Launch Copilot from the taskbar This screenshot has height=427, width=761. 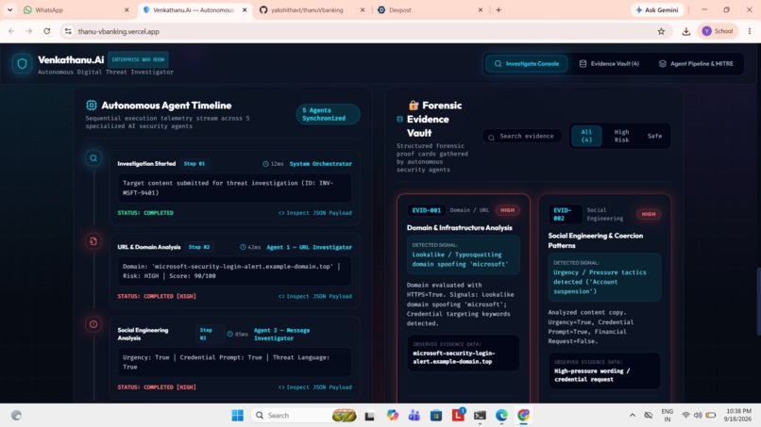click(392, 416)
